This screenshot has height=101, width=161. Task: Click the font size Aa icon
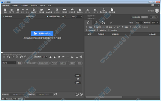click(72, 57)
